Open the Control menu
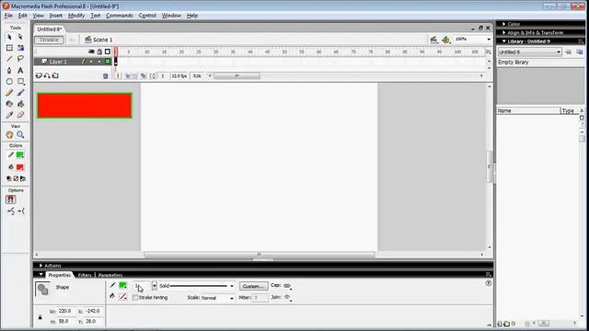Screen dimensions: 589x331 click(147, 16)
